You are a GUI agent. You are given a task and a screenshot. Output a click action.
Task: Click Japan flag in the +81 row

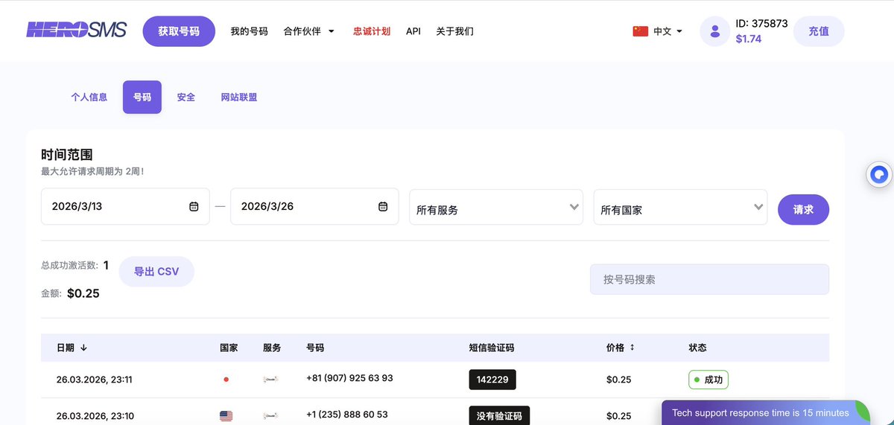[226, 380]
